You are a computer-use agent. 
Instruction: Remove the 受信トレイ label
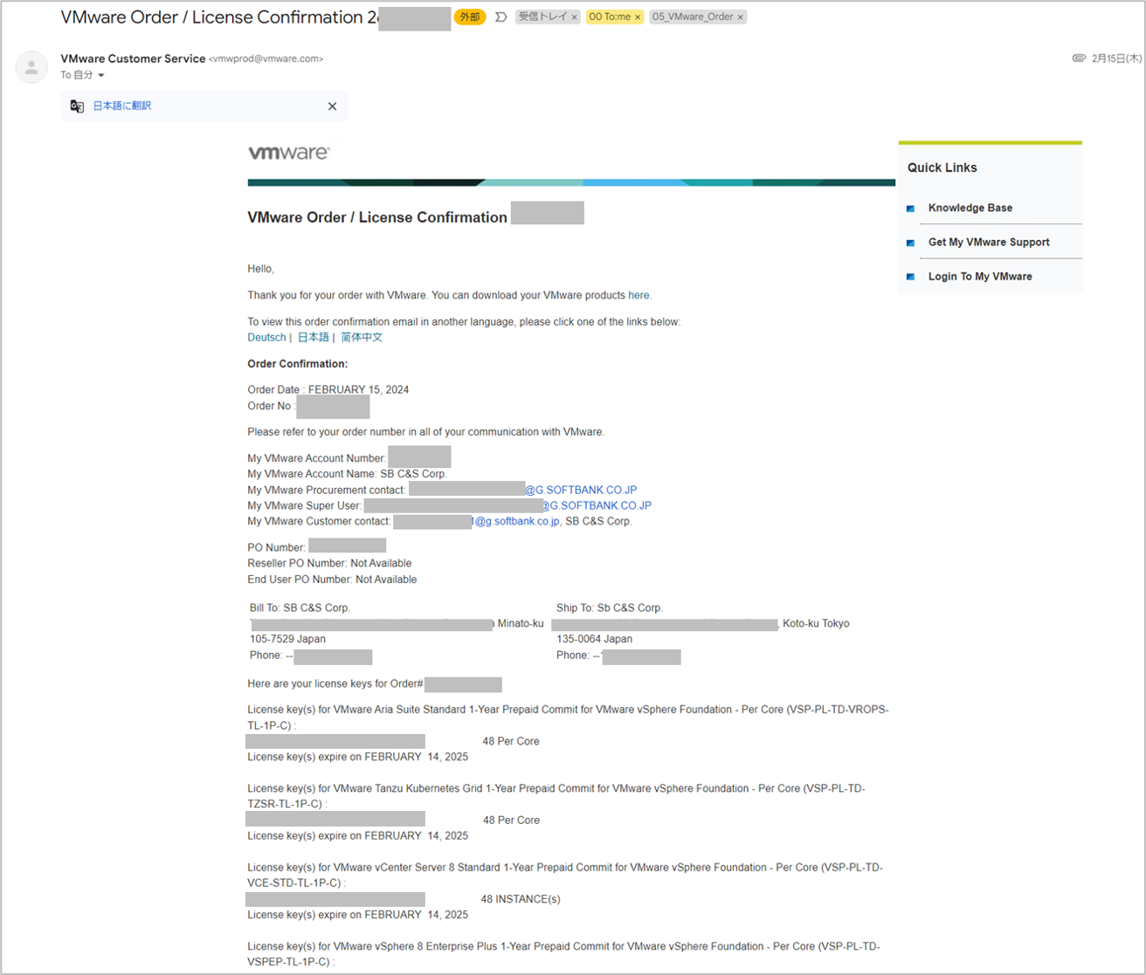click(x=574, y=17)
